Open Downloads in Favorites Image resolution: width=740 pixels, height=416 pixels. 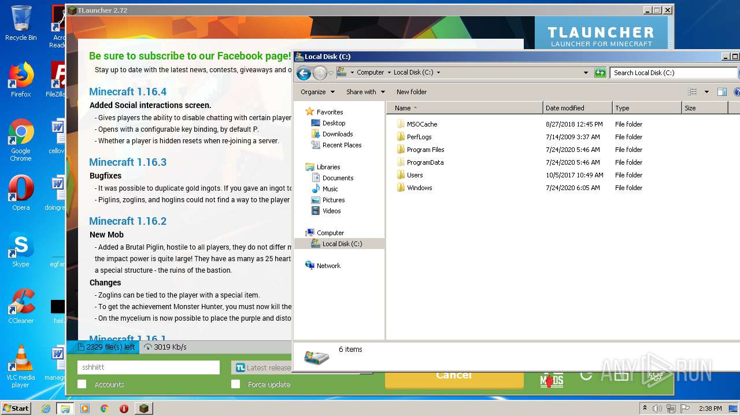click(x=338, y=134)
